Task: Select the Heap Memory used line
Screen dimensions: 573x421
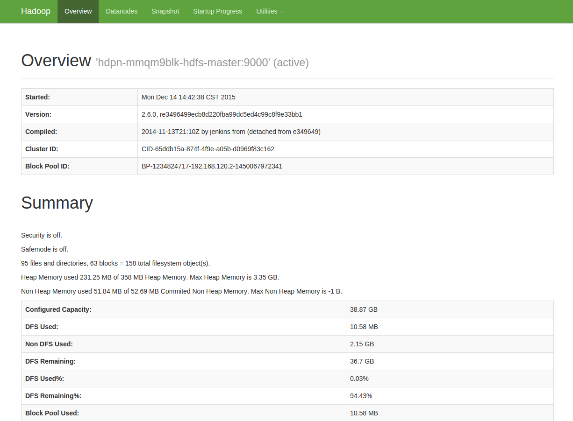Action: 150,277
